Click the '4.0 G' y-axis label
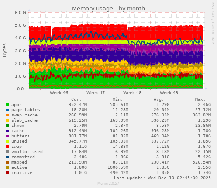Image resolution: width=217 pixels, height=188 pixels. click(21, 38)
